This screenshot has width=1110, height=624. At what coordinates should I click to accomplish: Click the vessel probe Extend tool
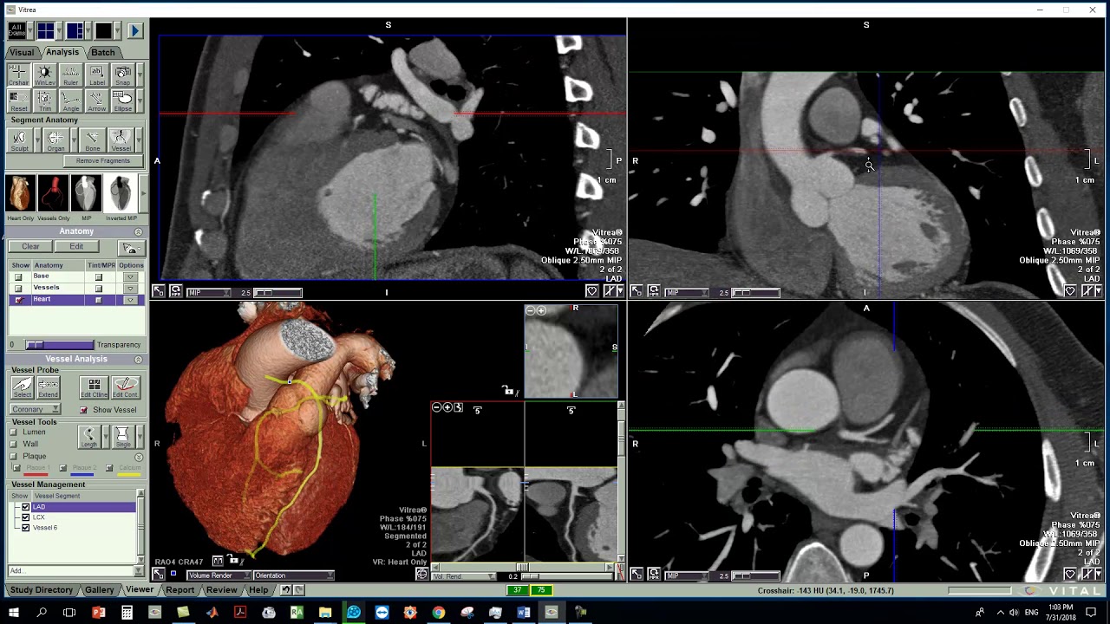(x=48, y=387)
